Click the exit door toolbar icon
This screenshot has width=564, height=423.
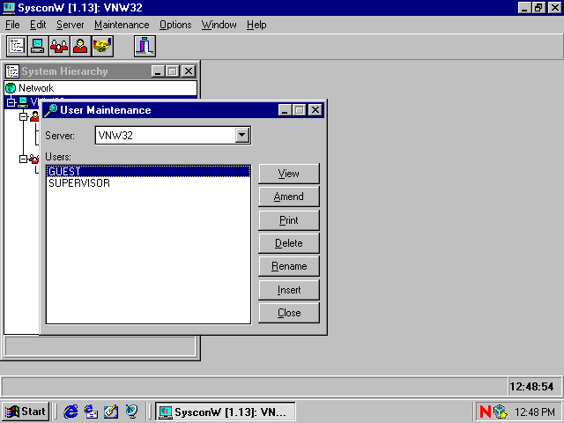[x=145, y=46]
